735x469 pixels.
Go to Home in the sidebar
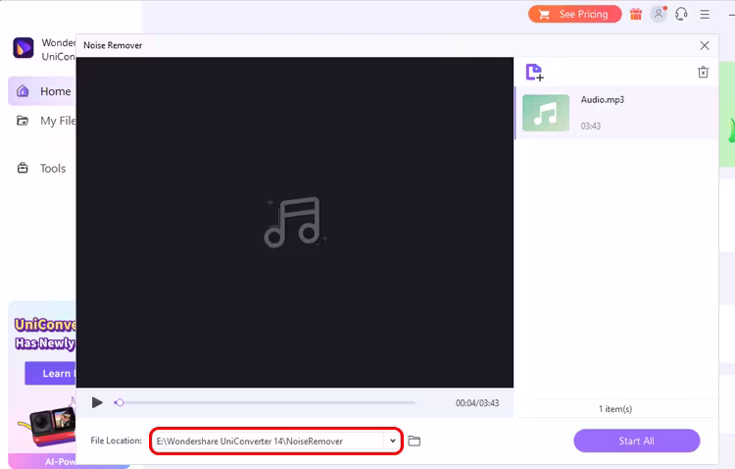click(42, 91)
